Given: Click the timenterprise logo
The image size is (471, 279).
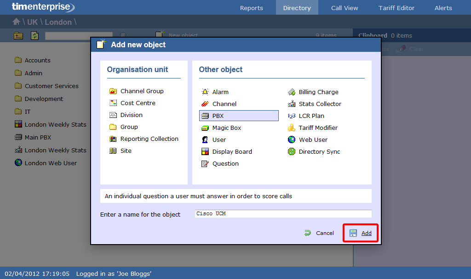Looking at the screenshot, I should [x=43, y=6].
